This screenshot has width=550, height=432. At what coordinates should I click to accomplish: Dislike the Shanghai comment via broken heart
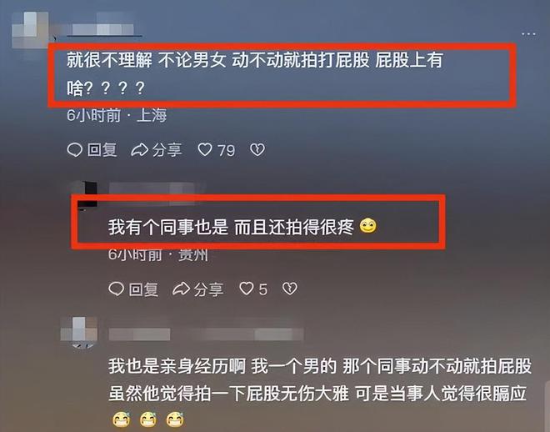coord(257,150)
